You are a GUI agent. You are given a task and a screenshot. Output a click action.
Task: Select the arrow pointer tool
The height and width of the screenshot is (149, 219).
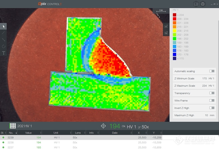click(x=4, y=26)
